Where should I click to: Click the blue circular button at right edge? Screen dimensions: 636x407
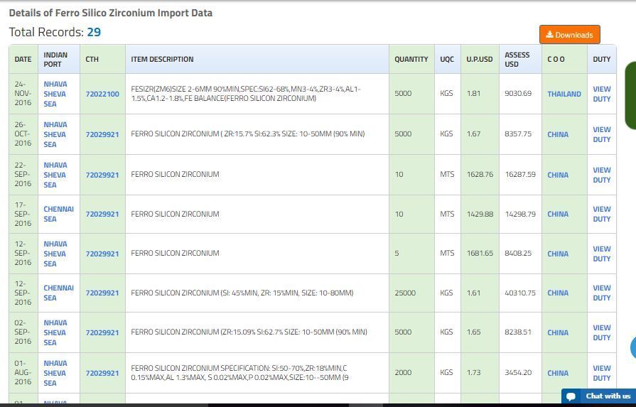pos(632,347)
